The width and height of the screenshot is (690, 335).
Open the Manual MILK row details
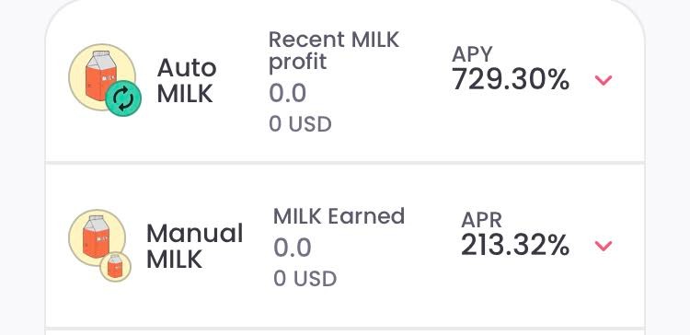coord(345,246)
